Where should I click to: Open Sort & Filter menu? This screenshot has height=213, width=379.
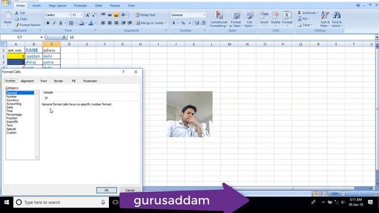[x=325, y=19]
